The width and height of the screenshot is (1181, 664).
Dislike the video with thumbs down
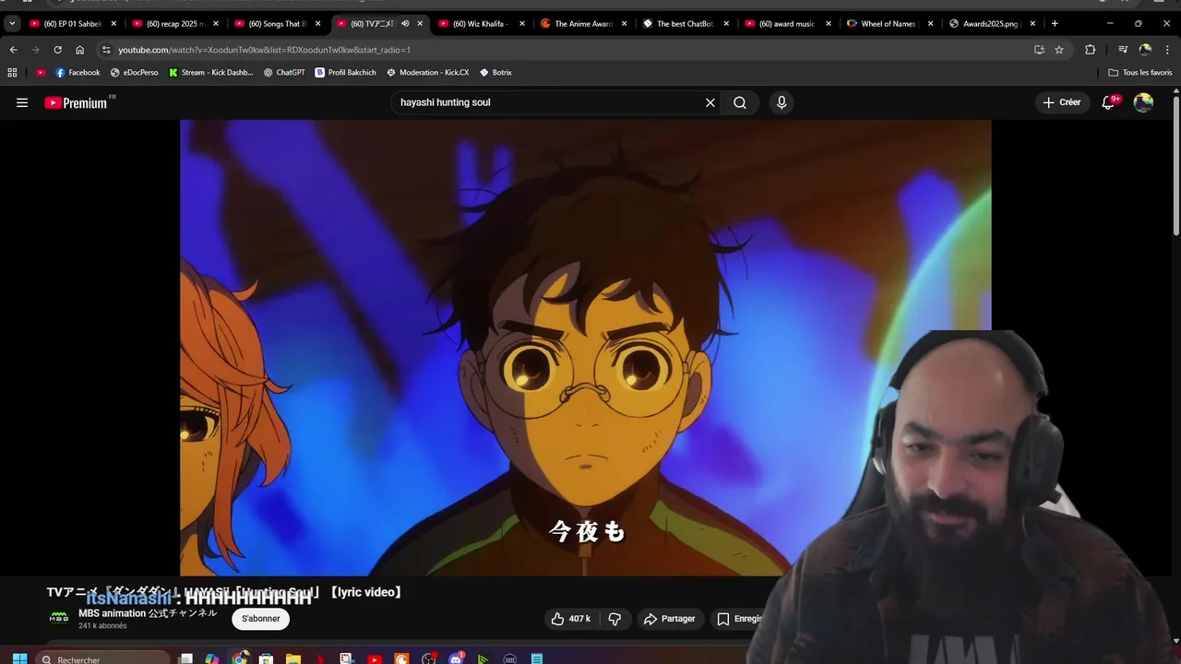click(614, 619)
